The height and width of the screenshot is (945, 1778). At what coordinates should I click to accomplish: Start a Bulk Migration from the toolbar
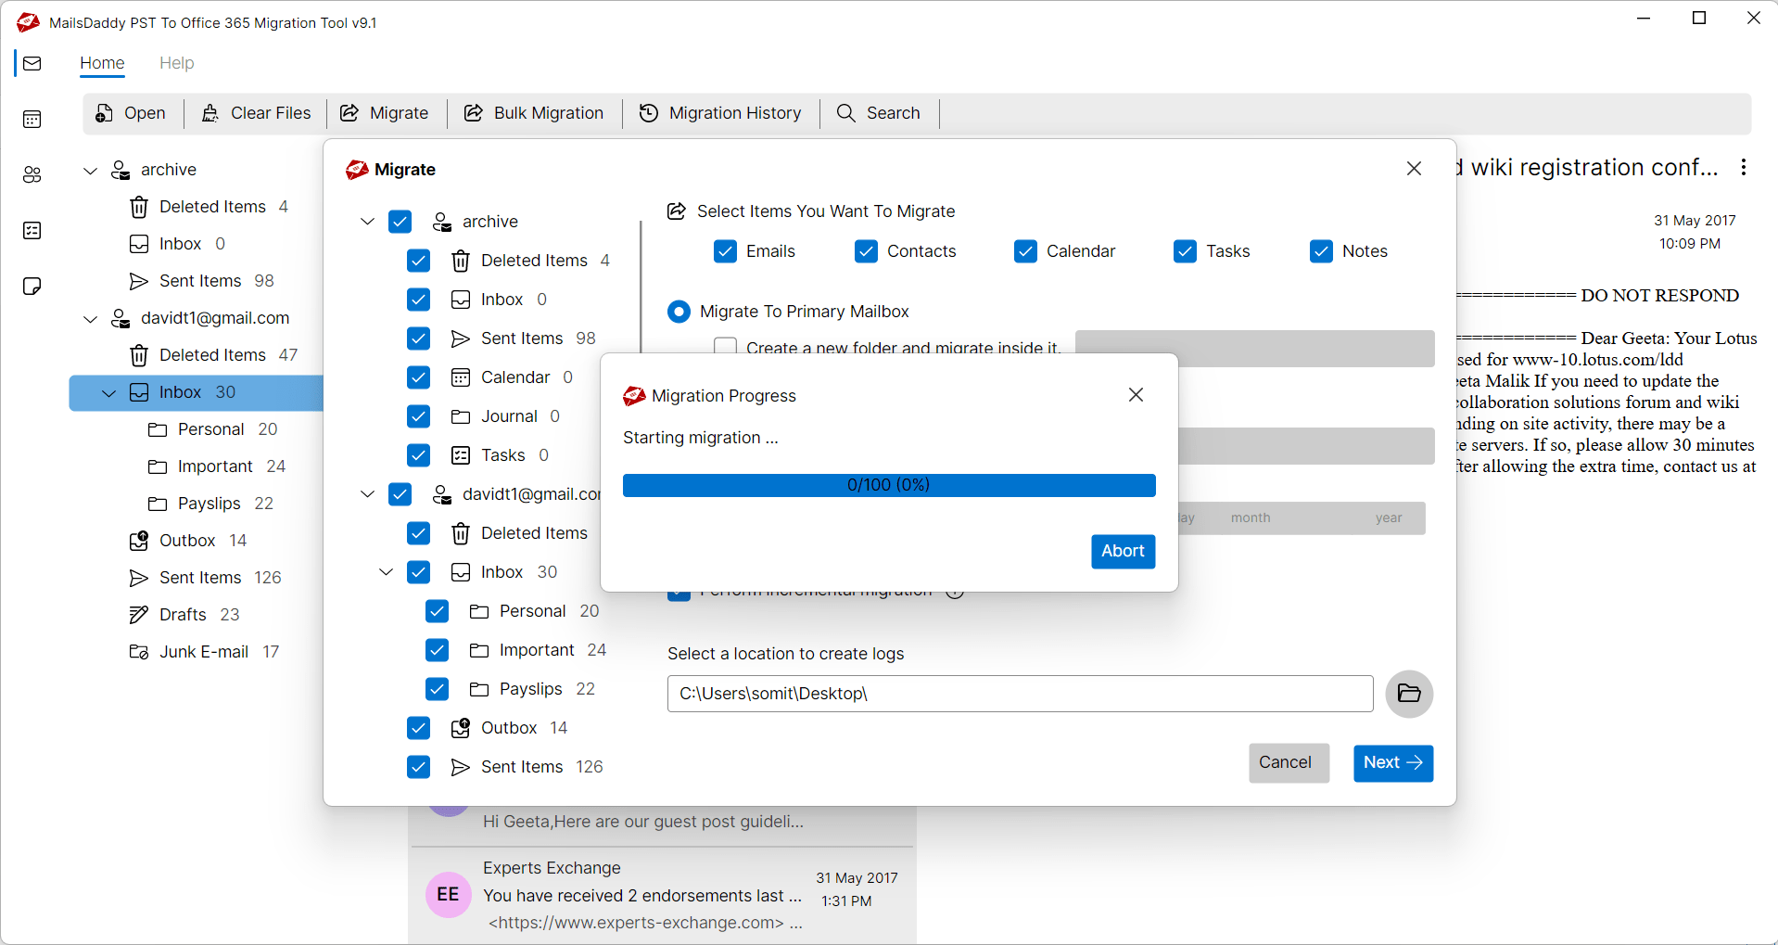pos(534,112)
